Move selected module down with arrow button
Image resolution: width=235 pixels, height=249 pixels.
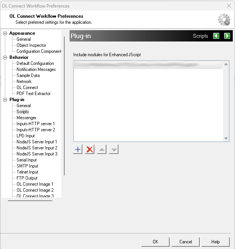[114, 149]
